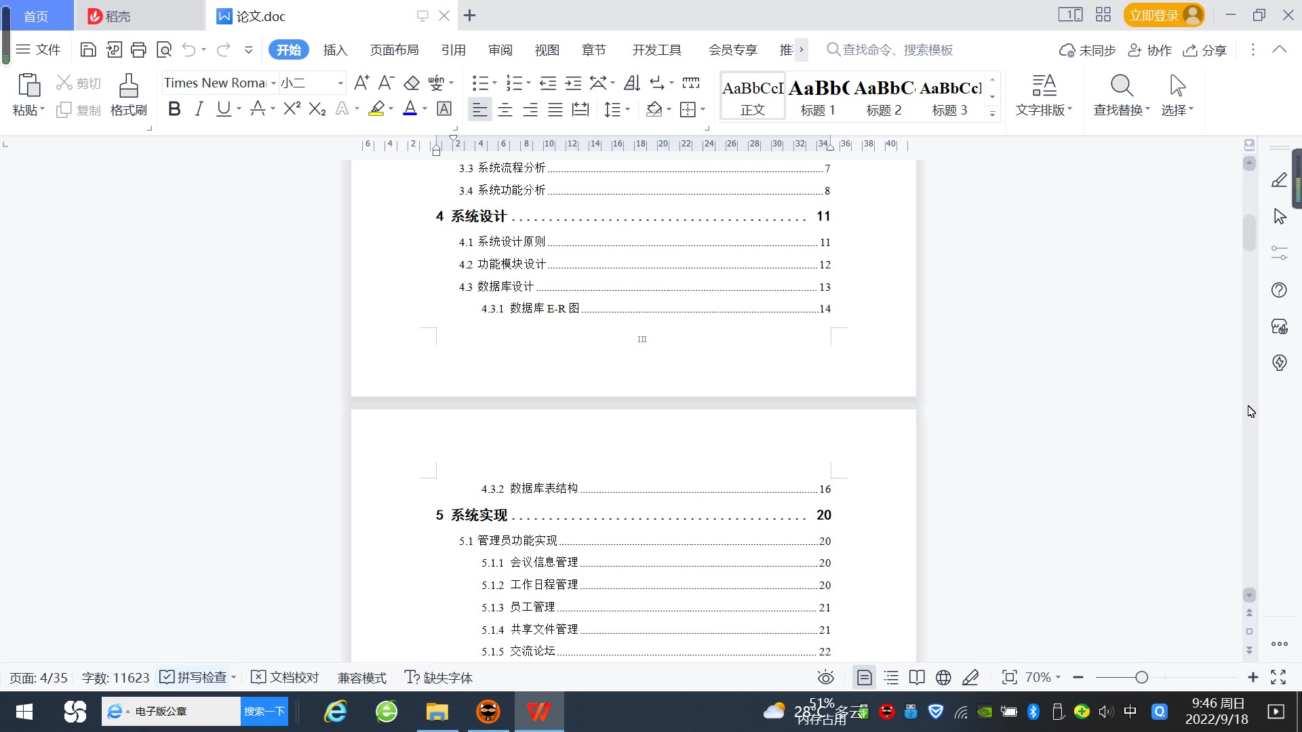Click the 立即登录 login button
The image size is (1302, 732).
[1154, 15]
